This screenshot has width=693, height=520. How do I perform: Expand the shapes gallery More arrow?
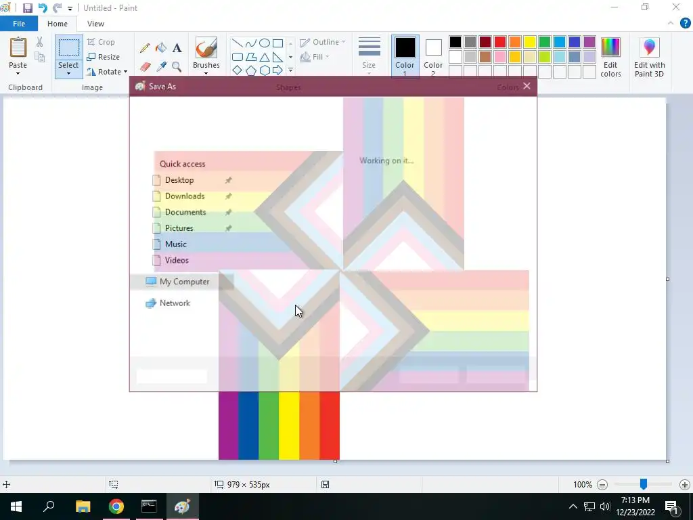click(290, 70)
